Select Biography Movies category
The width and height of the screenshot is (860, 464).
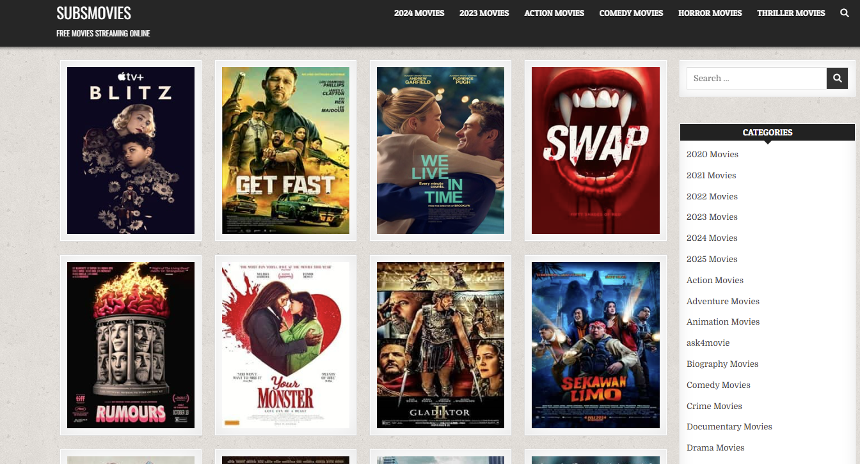tap(722, 364)
